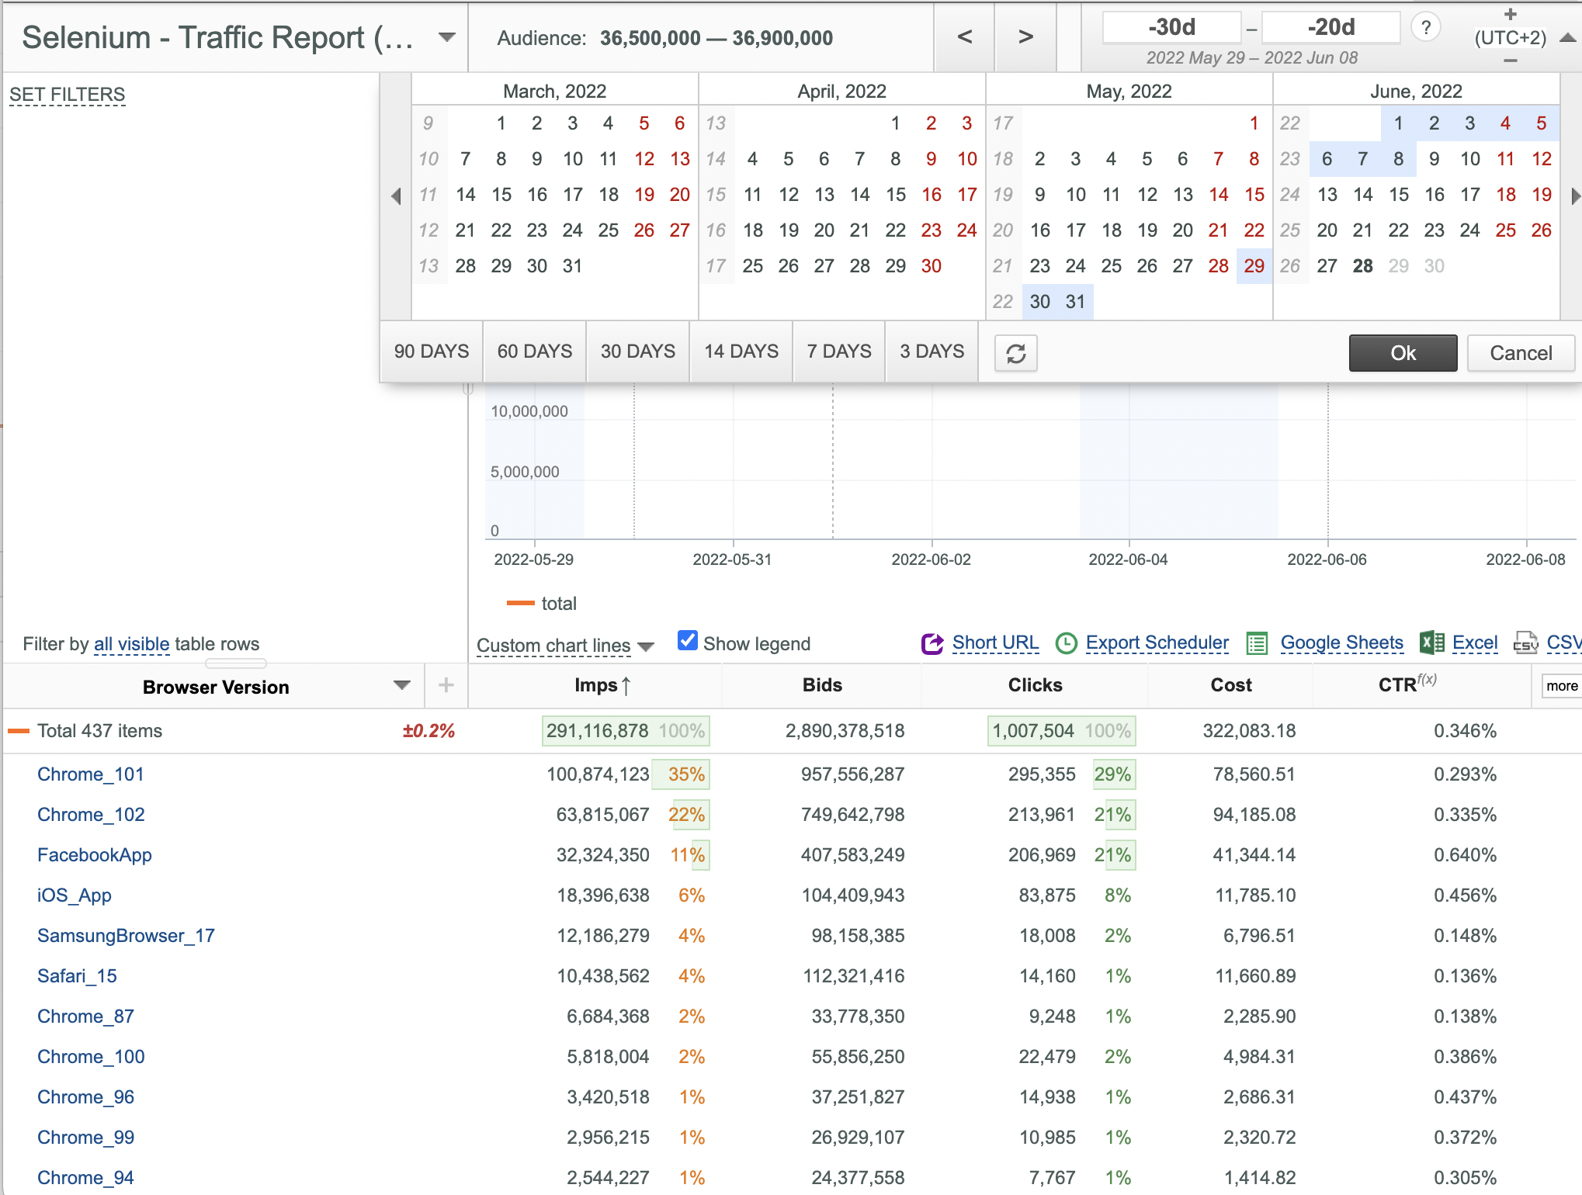Open the Browser Version dimension dropdown
Screen dimensions: 1582x1195
pos(401,685)
